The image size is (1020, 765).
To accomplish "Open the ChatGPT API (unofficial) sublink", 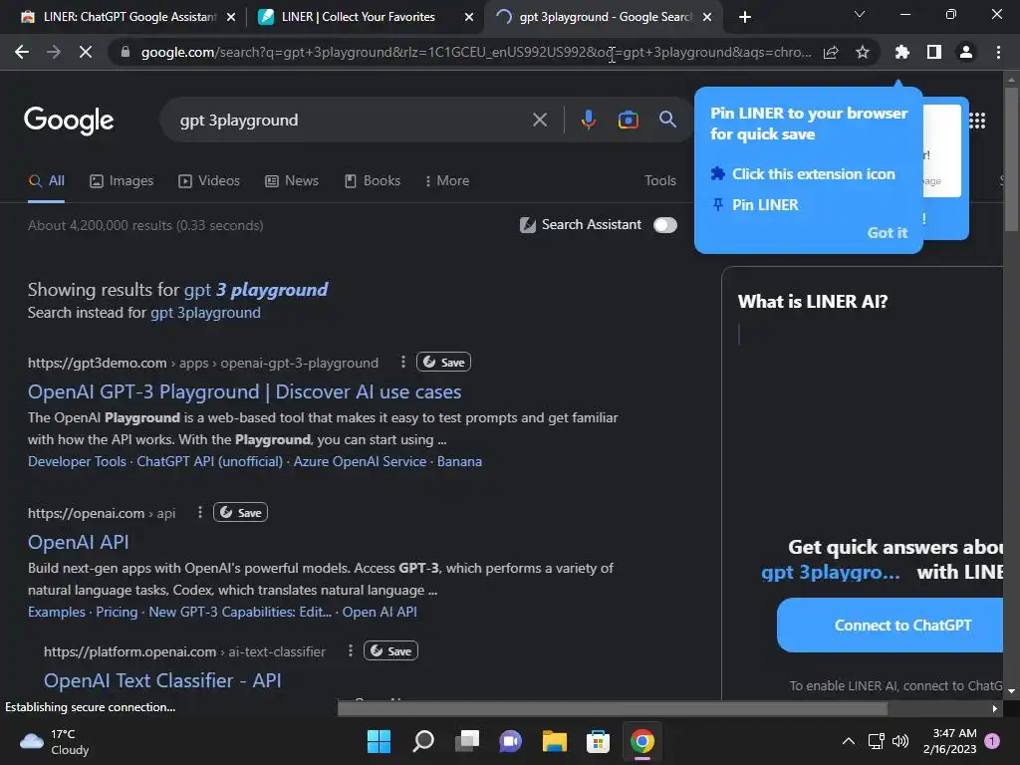I will [x=209, y=461].
